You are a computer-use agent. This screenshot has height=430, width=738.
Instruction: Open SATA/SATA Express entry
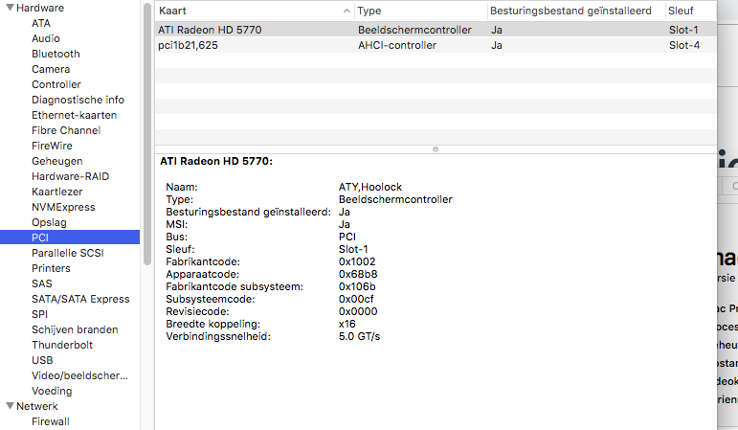pos(80,299)
